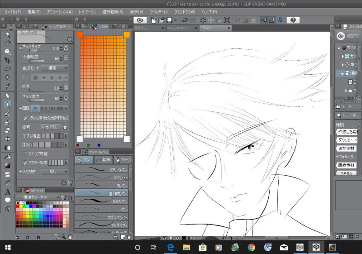Expand the カラー material tree node

(343, 56)
